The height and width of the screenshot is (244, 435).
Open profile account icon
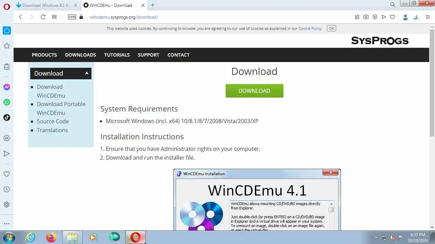coord(405,17)
